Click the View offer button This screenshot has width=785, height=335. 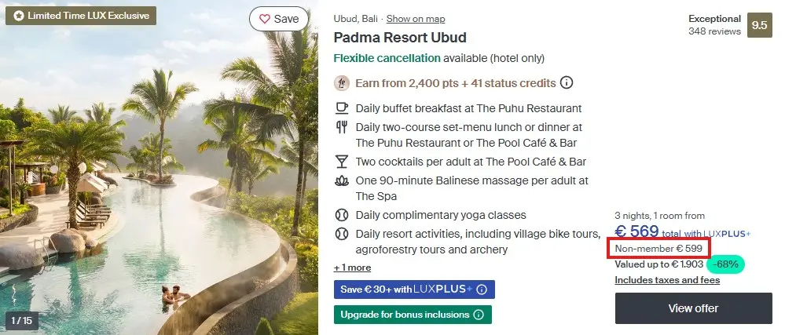(x=693, y=308)
